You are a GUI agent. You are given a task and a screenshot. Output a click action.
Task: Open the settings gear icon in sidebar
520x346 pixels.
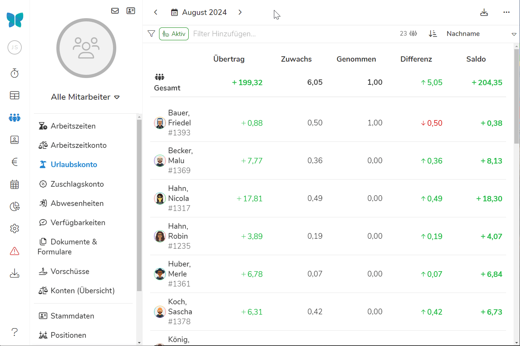[15, 228]
